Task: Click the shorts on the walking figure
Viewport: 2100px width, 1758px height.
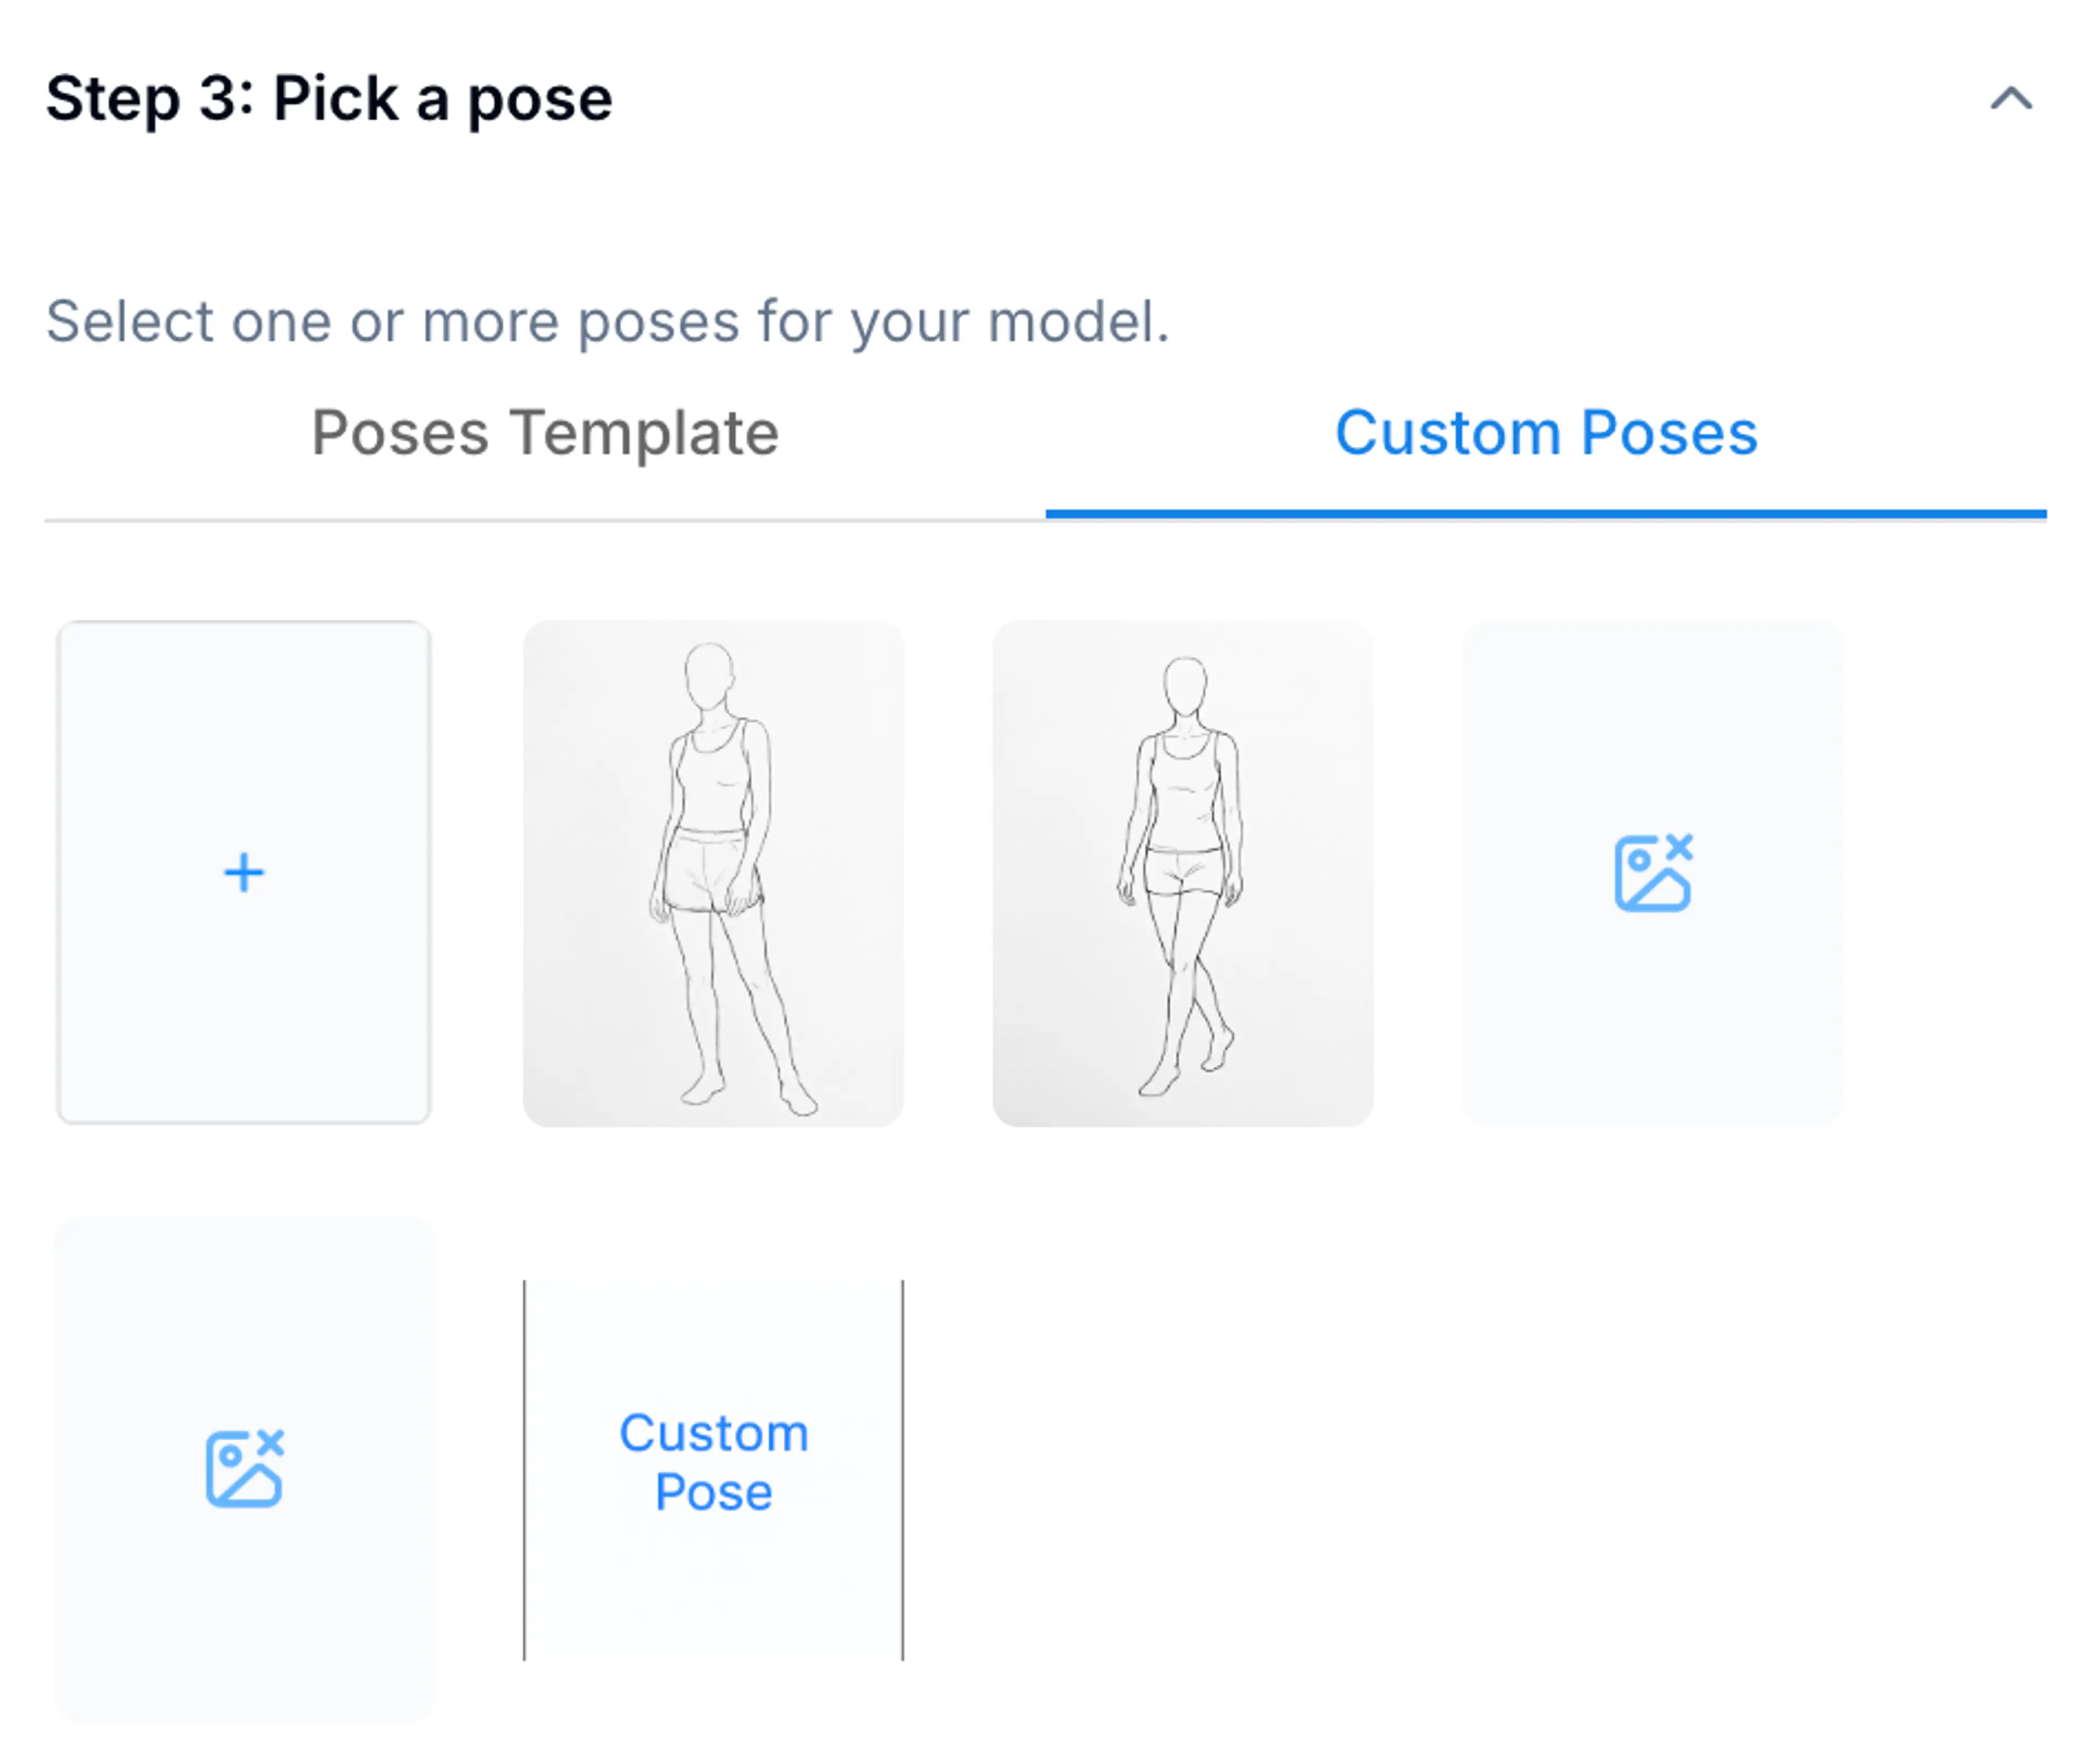Action: [x=1185, y=871]
